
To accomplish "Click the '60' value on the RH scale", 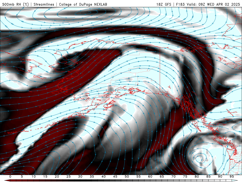I will [150, 177].
